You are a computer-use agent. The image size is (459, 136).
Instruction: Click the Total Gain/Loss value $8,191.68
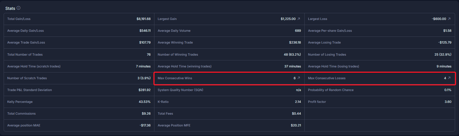(x=143, y=19)
